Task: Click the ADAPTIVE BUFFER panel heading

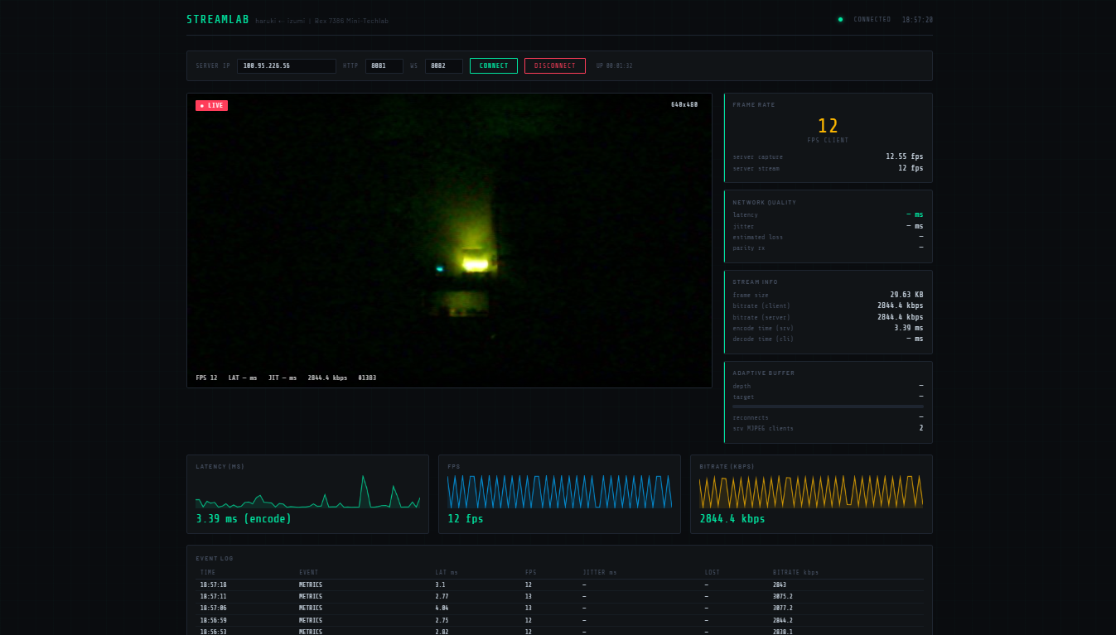Action: point(763,373)
